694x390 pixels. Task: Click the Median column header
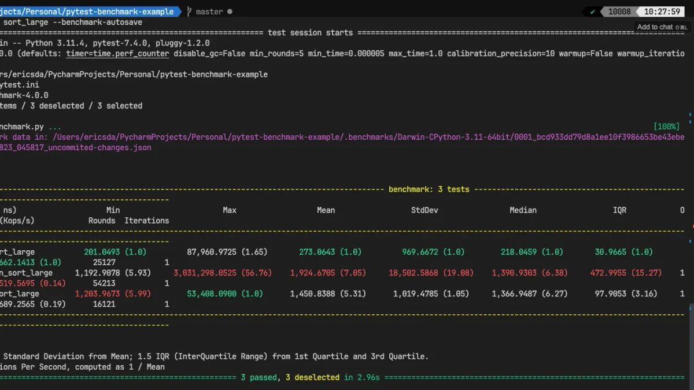coord(523,210)
